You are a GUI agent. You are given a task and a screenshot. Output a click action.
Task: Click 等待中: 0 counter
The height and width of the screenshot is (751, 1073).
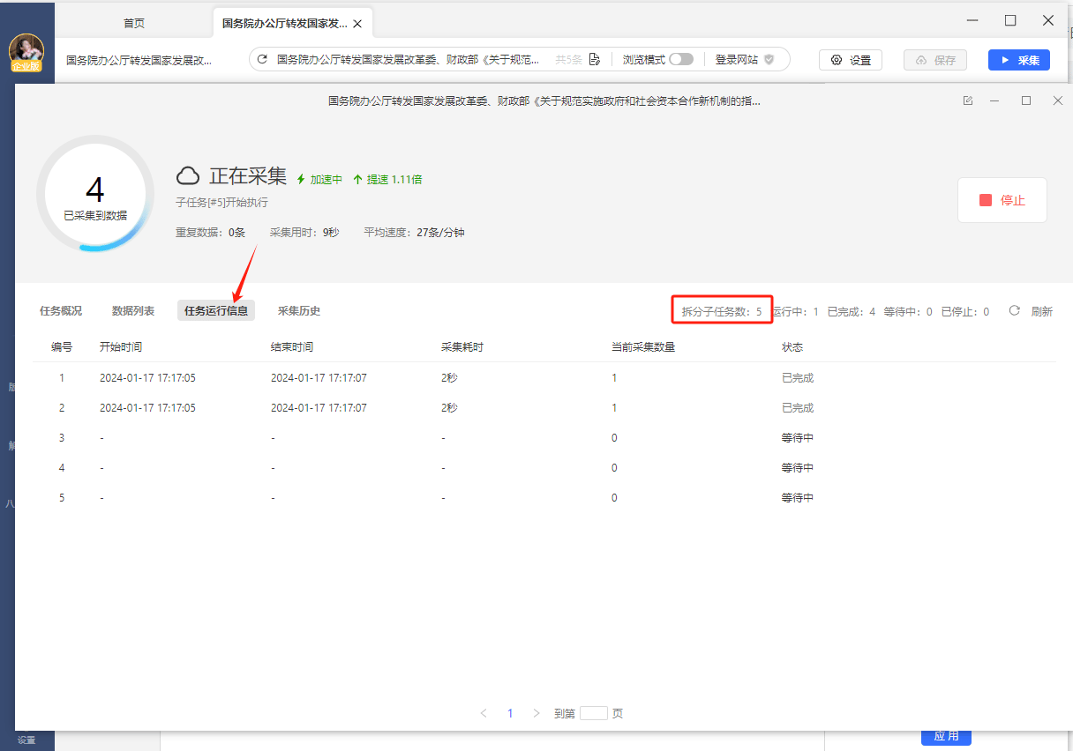pyautogui.click(x=908, y=312)
